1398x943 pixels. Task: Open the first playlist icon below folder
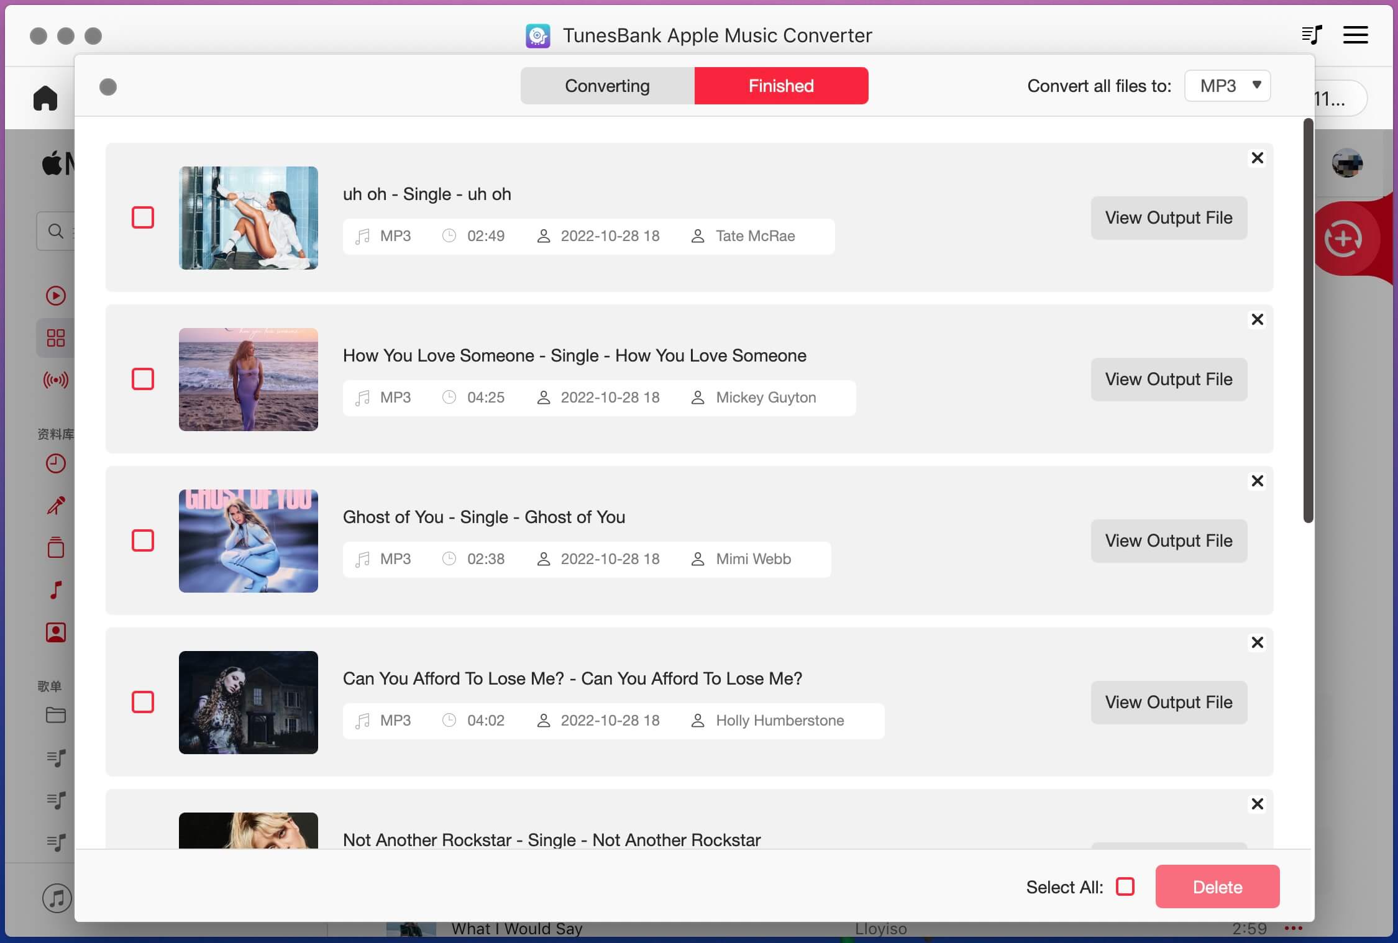[x=56, y=758]
